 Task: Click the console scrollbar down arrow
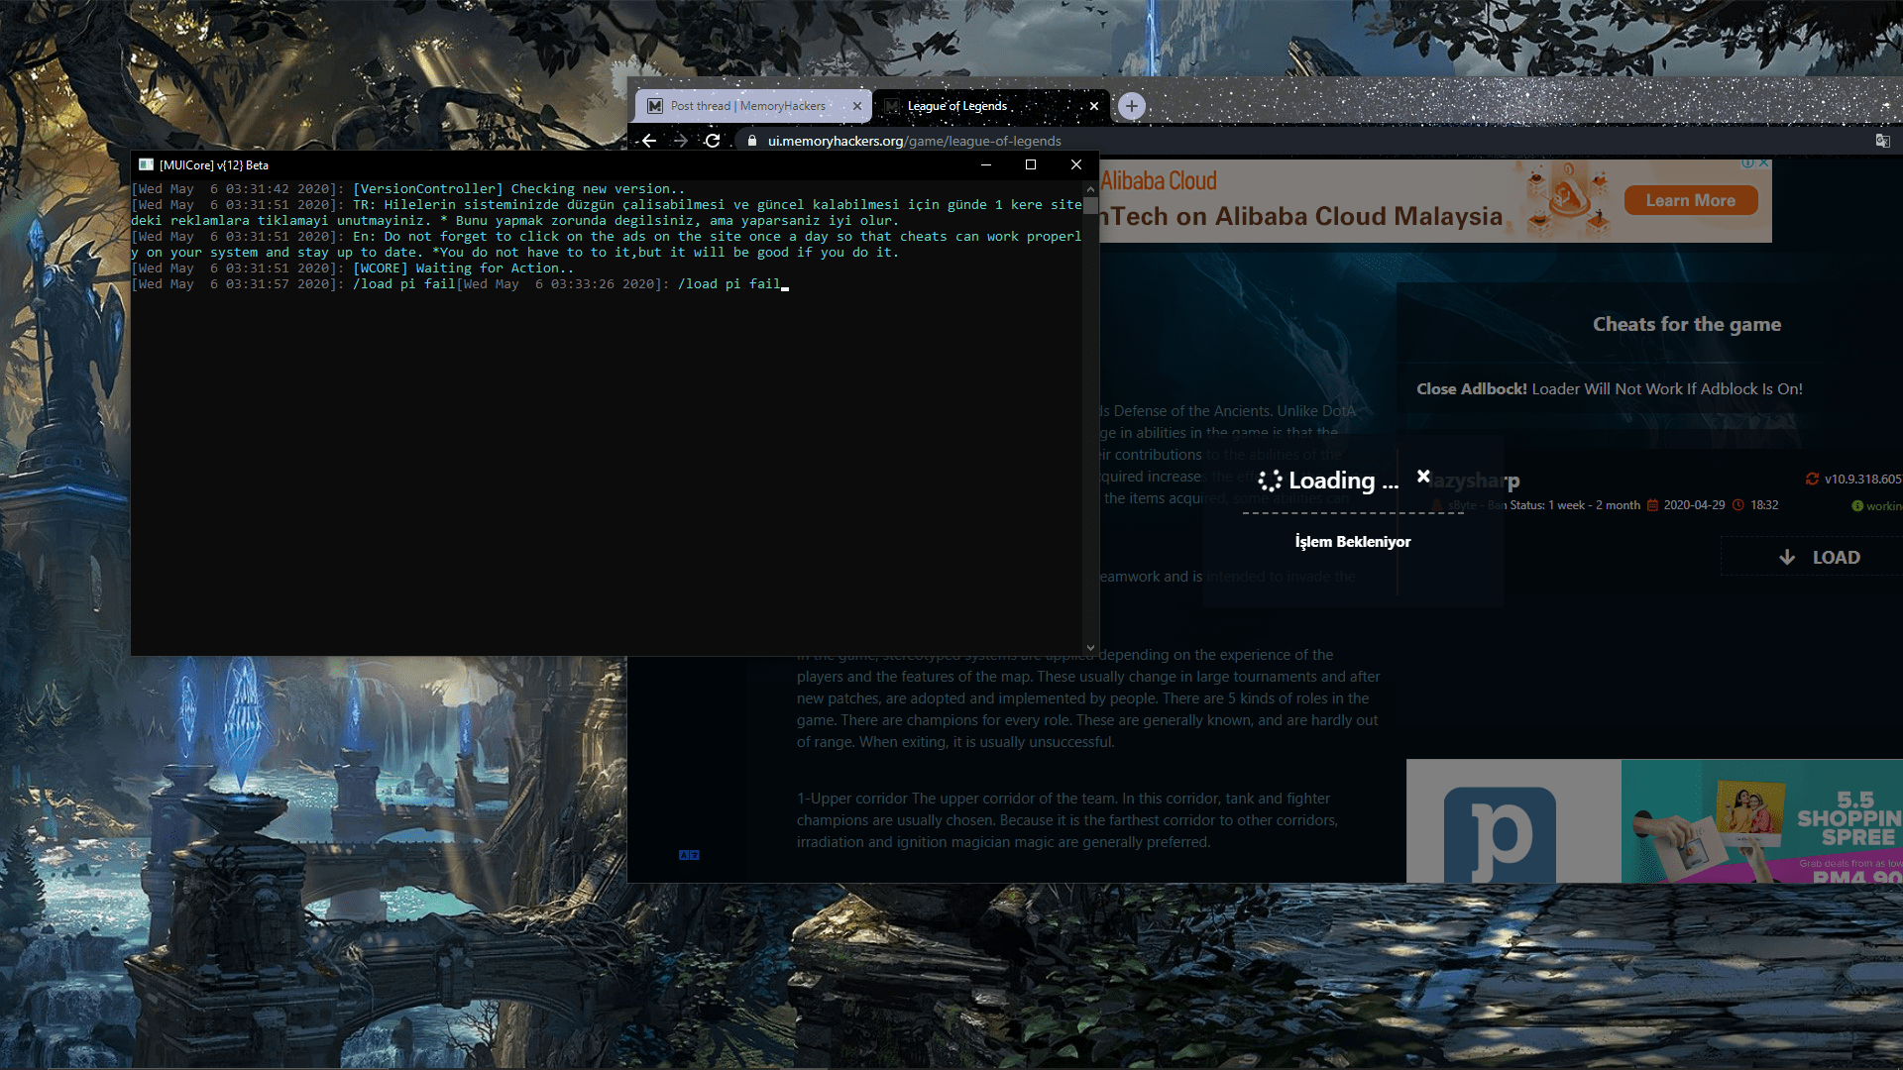(1090, 648)
